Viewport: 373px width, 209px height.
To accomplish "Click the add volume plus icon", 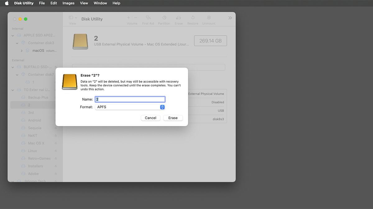I will pyautogui.click(x=129, y=18).
